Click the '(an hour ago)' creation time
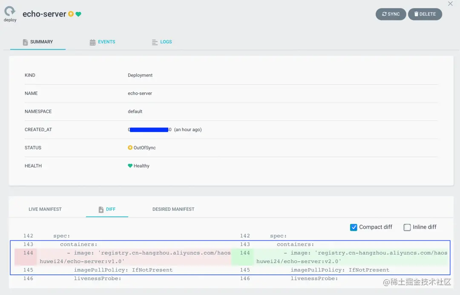Screen dimensions: 460x295 [x=188, y=129]
